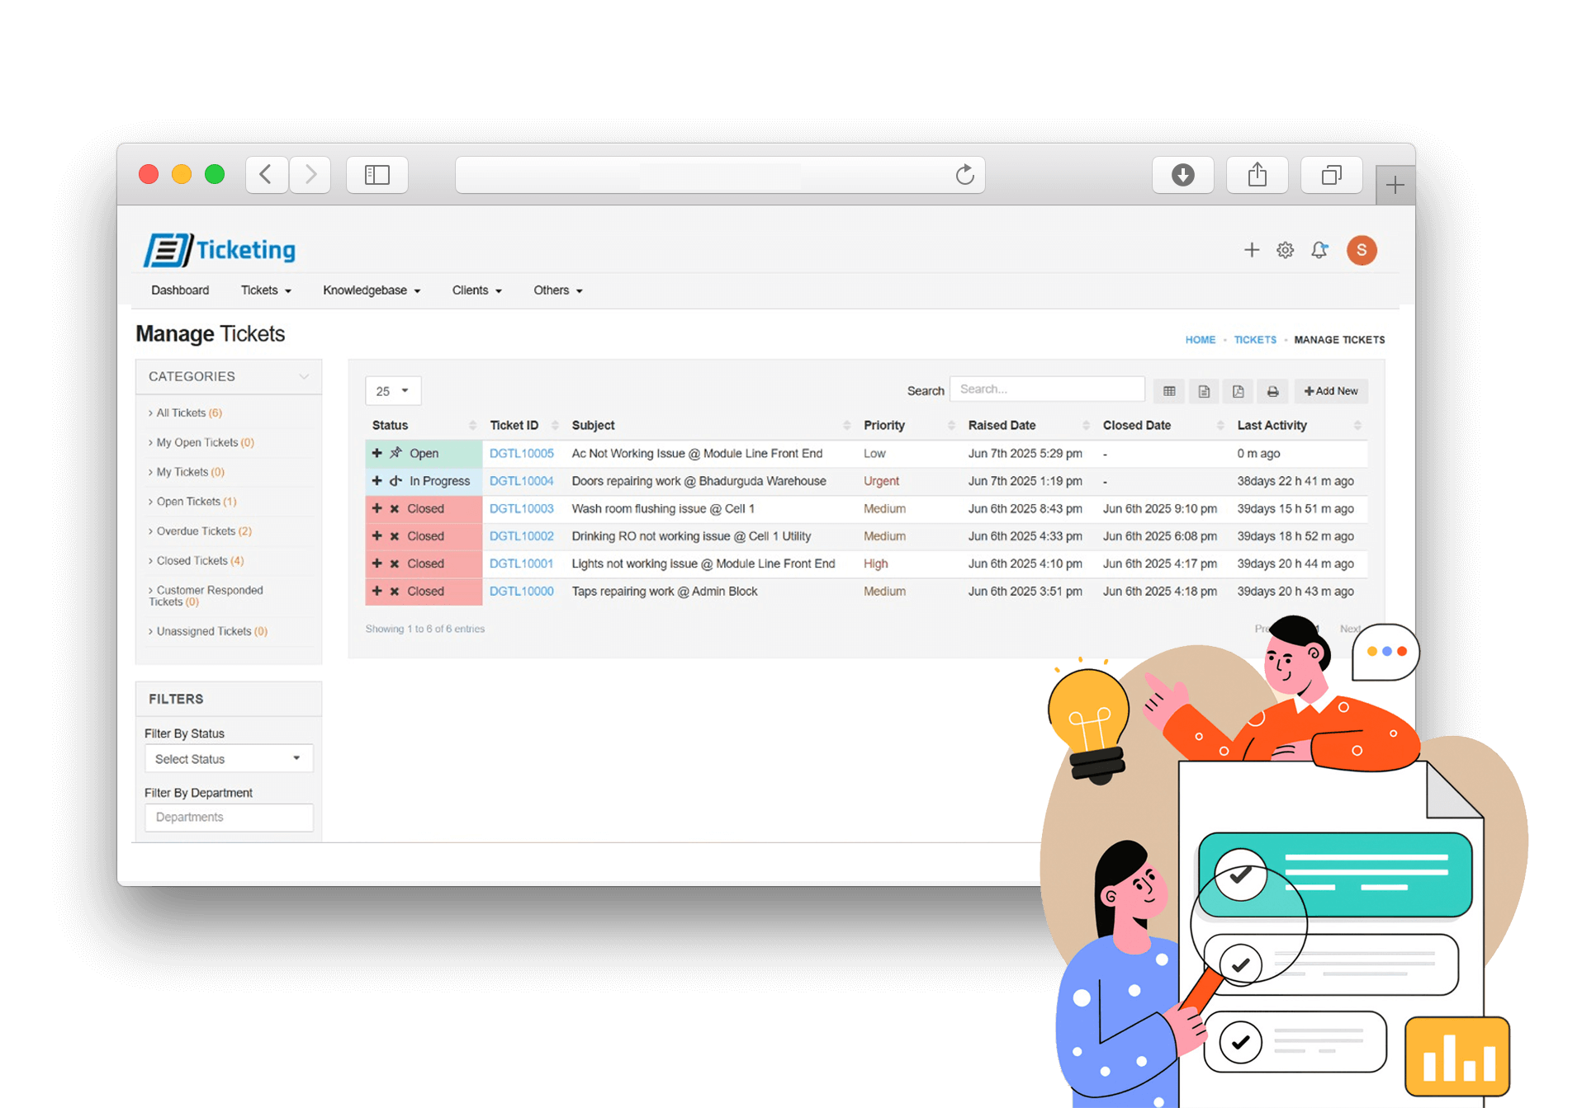Click the print icon in table toolbar
The image size is (1582, 1108).
point(1272,391)
